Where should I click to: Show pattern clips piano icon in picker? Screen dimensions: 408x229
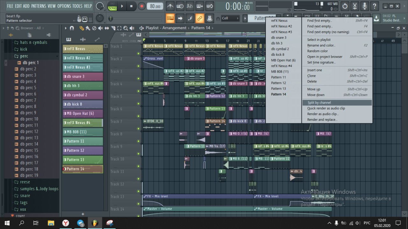click(69, 39)
